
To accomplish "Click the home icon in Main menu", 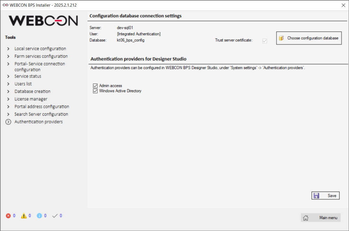I will (306, 218).
